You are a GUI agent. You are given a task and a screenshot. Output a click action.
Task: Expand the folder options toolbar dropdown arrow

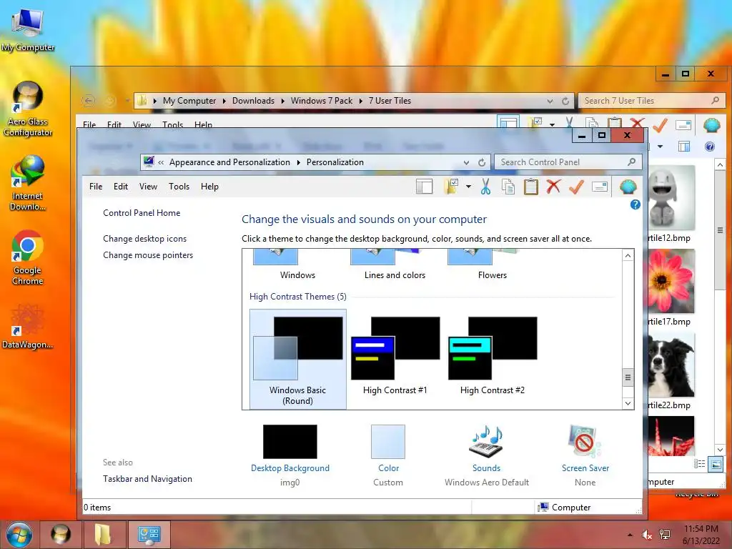click(x=468, y=187)
